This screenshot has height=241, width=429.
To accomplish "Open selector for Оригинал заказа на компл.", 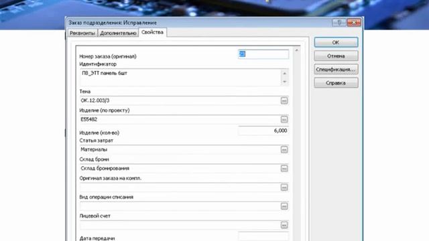I will coord(284,187).
